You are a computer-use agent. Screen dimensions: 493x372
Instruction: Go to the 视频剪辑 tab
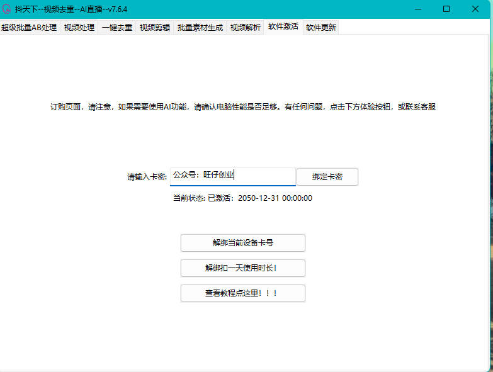(x=155, y=28)
